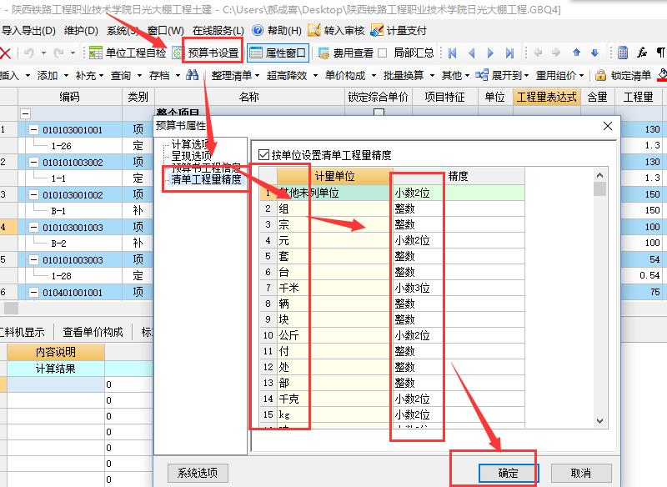Select 清单工程量精度 in settings tree
This screenshot has height=487, width=667.
[x=206, y=179]
